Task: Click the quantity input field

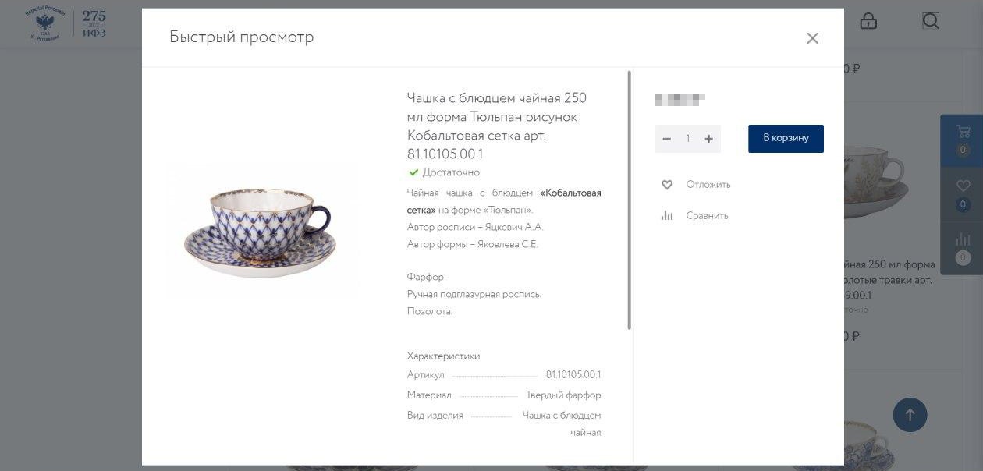Action: coord(688,139)
